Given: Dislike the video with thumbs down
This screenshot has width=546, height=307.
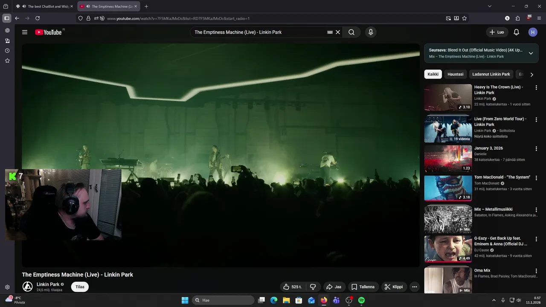Looking at the screenshot, I should (313, 287).
